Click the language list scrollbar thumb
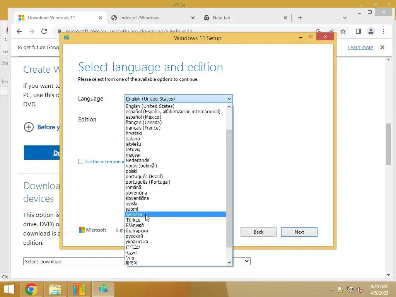 click(x=229, y=188)
